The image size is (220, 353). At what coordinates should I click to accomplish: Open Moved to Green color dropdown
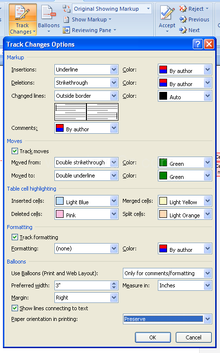[x=185, y=176]
